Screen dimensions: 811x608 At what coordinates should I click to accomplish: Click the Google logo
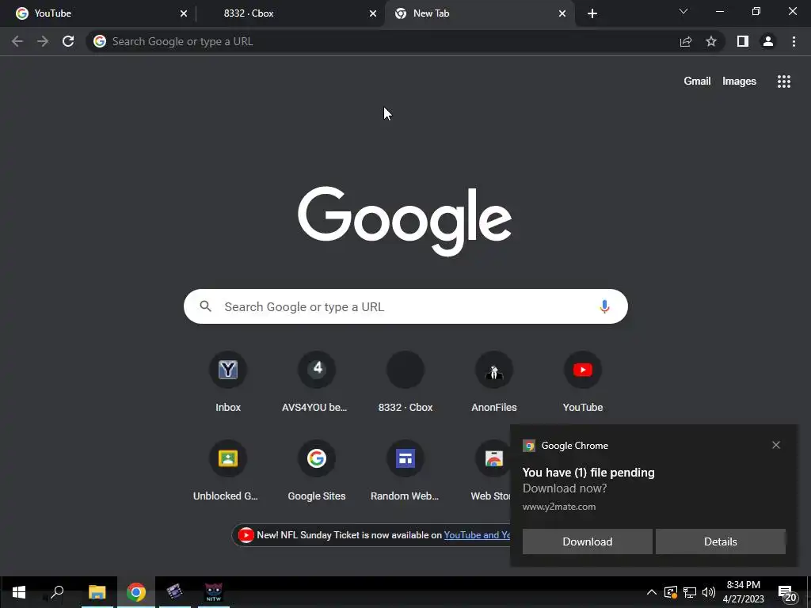point(405,222)
